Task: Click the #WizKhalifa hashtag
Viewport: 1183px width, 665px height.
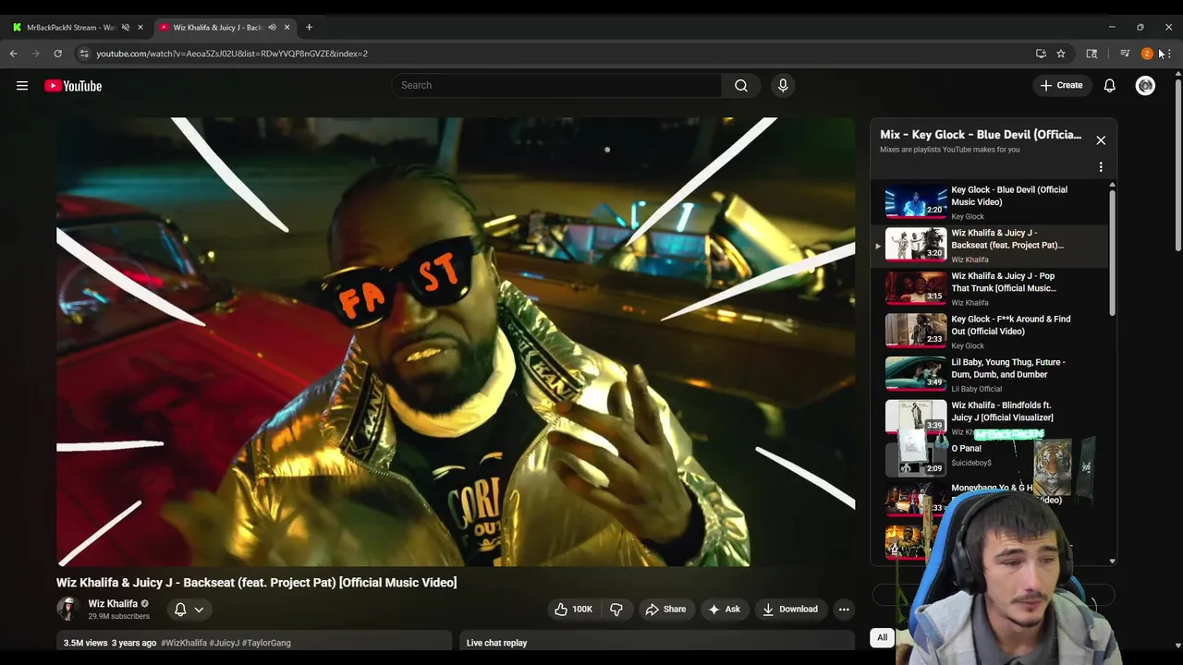Action: click(184, 643)
